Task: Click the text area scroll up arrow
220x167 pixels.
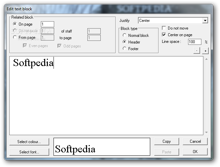Action: (206, 59)
